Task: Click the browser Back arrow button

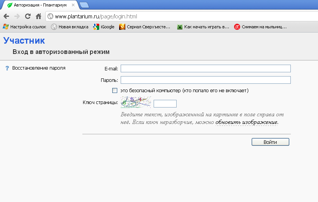Action: coord(6,16)
